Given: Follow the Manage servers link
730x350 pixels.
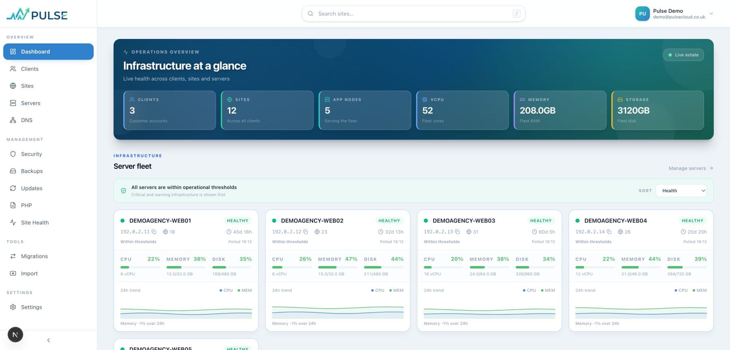Looking at the screenshot, I should (691, 168).
